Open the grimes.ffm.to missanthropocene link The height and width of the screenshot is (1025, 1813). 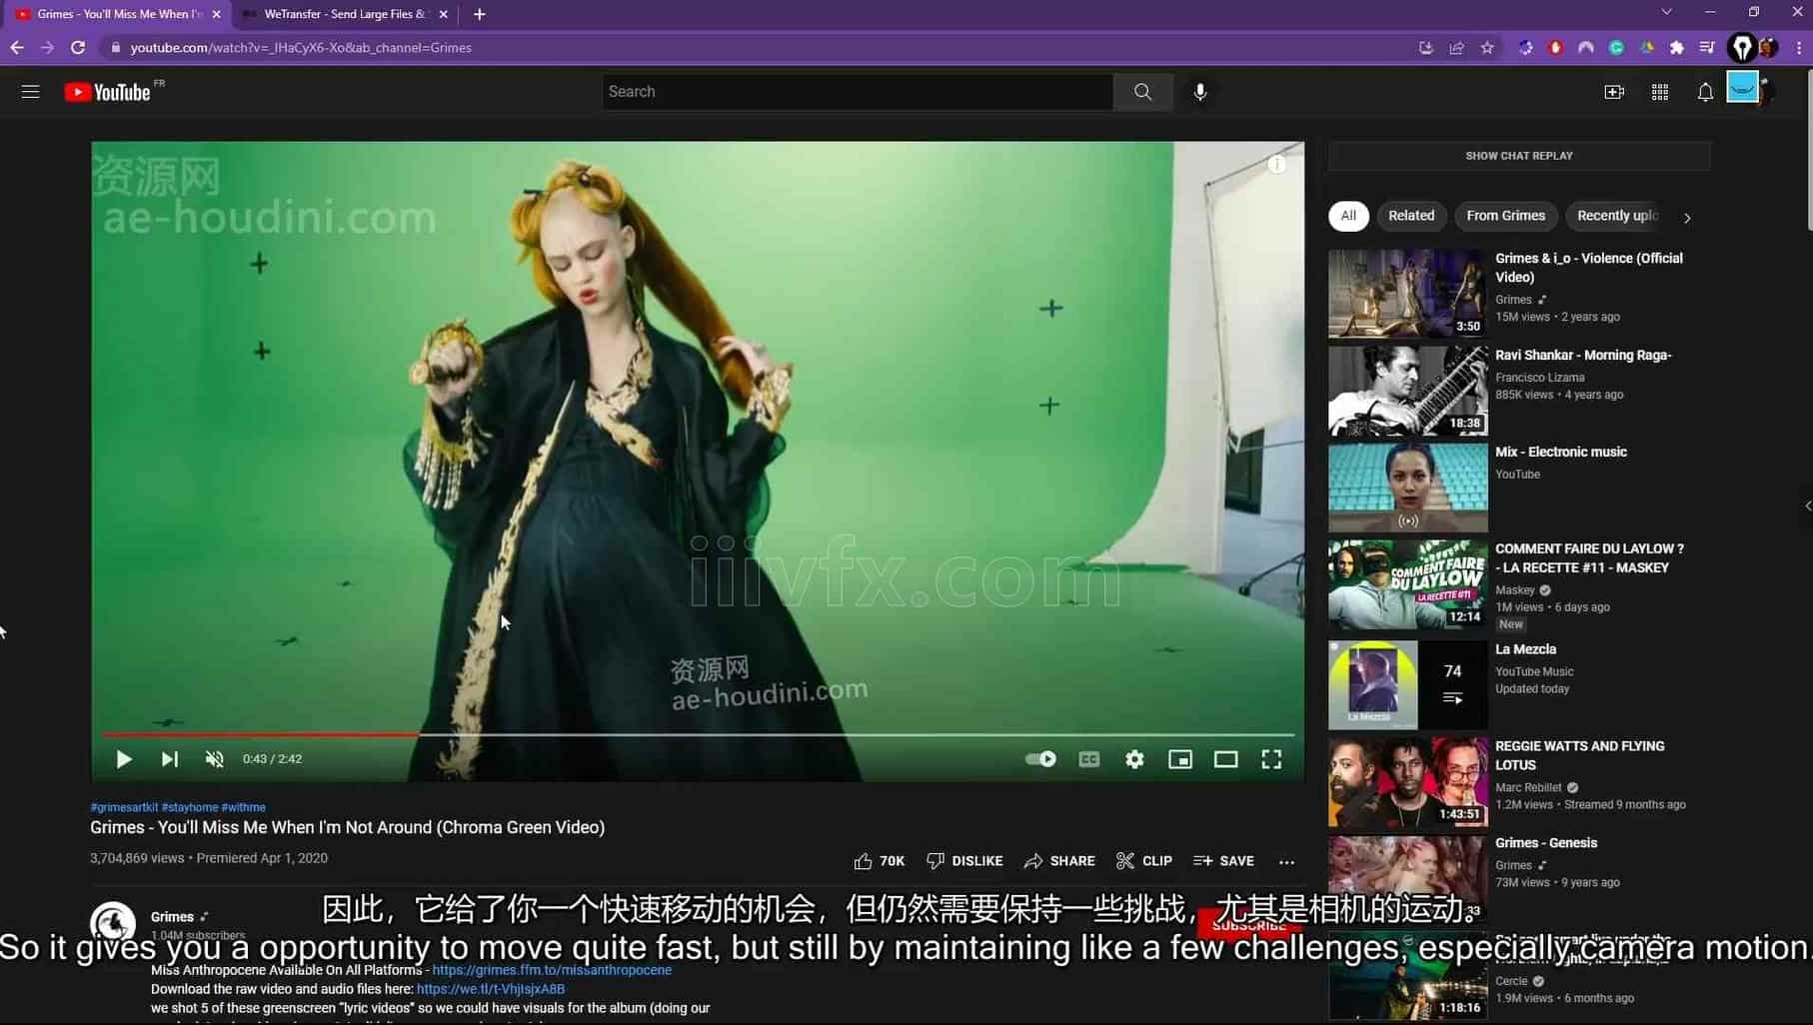[x=552, y=970]
